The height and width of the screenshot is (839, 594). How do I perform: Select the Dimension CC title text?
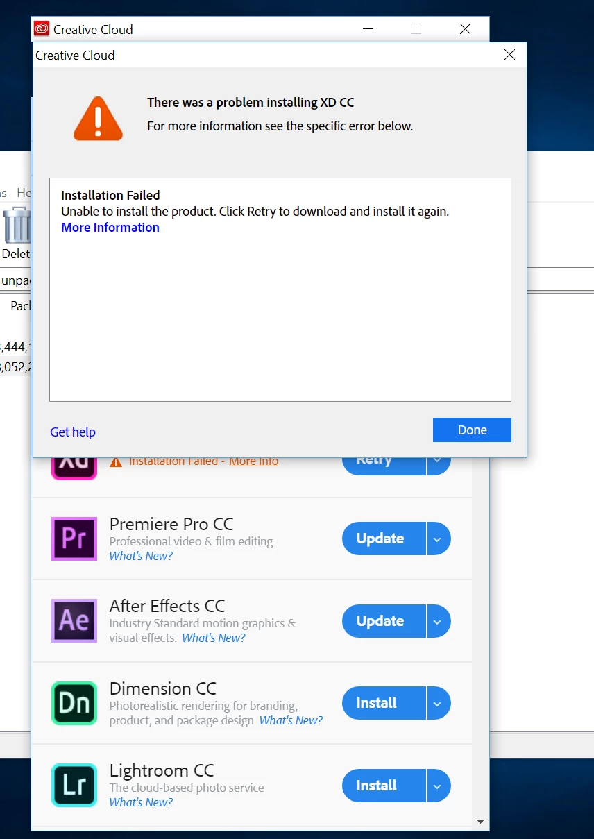click(x=163, y=688)
